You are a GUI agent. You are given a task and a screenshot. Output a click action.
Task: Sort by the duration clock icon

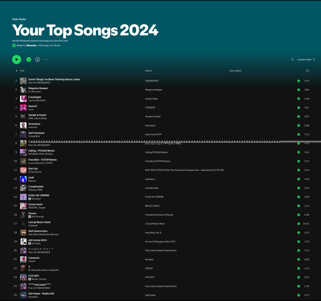(307, 71)
